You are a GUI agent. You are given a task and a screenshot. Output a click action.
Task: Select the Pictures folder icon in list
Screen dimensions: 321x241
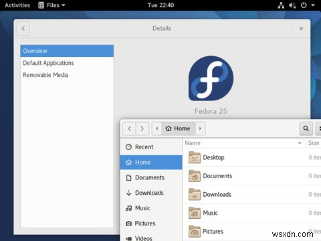point(195,231)
